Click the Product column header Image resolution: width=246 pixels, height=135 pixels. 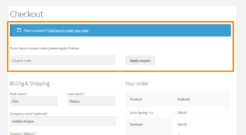pyautogui.click(x=136, y=99)
